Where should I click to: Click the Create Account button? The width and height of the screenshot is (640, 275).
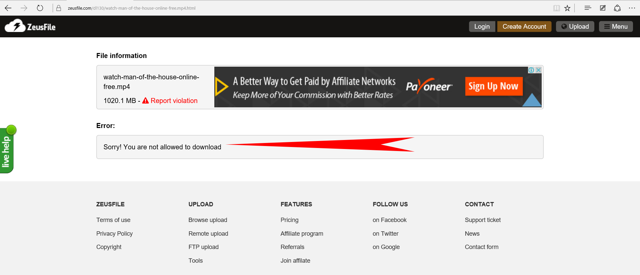pyautogui.click(x=524, y=26)
